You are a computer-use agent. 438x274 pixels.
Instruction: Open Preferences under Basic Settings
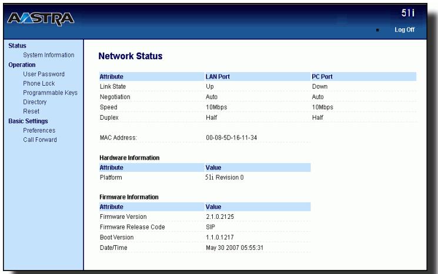point(39,130)
